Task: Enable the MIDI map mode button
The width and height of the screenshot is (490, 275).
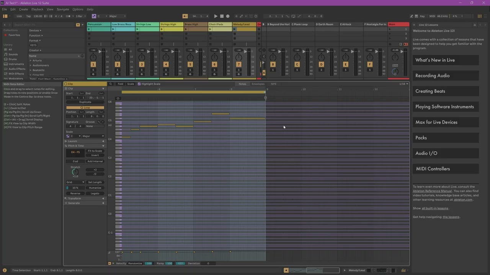Action: click(x=432, y=16)
